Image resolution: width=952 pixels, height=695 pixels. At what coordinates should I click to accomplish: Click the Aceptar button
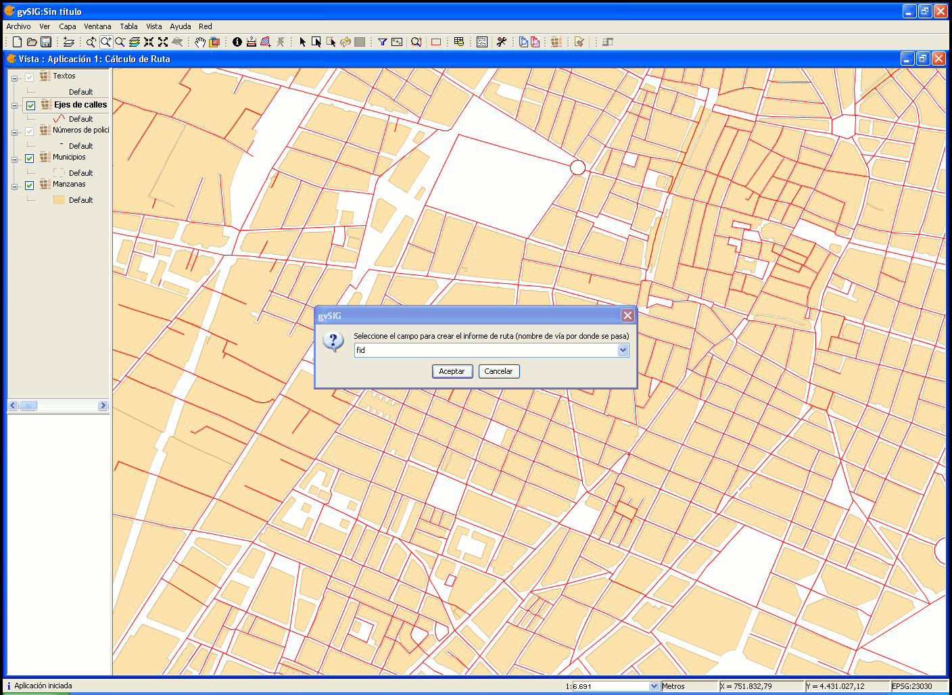click(x=452, y=371)
